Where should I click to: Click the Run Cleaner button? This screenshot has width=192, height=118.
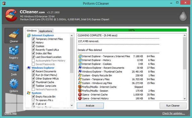click(173, 106)
